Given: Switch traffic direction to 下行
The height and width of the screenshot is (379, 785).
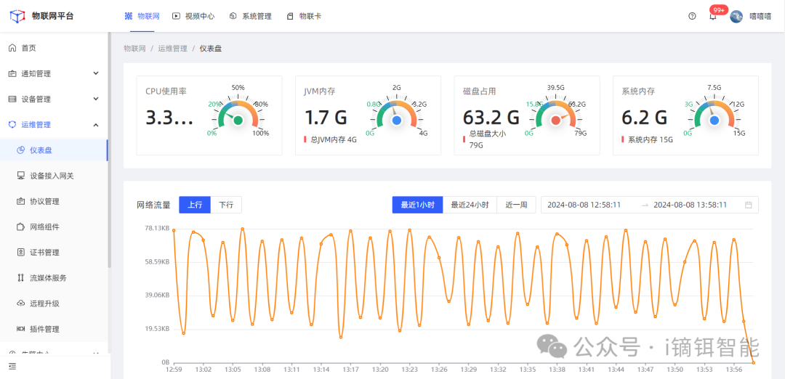Looking at the screenshot, I should [226, 205].
